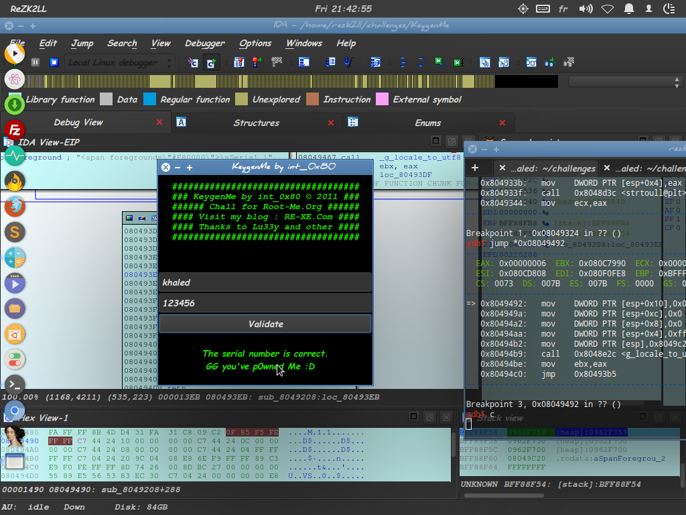The height and width of the screenshot is (515, 686).
Task: Open the empty combo box right of navigation band
Action: (x=625, y=82)
